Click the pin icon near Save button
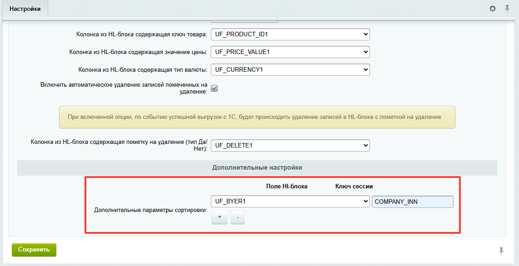Screen dimensions: 519x266 (501, 251)
